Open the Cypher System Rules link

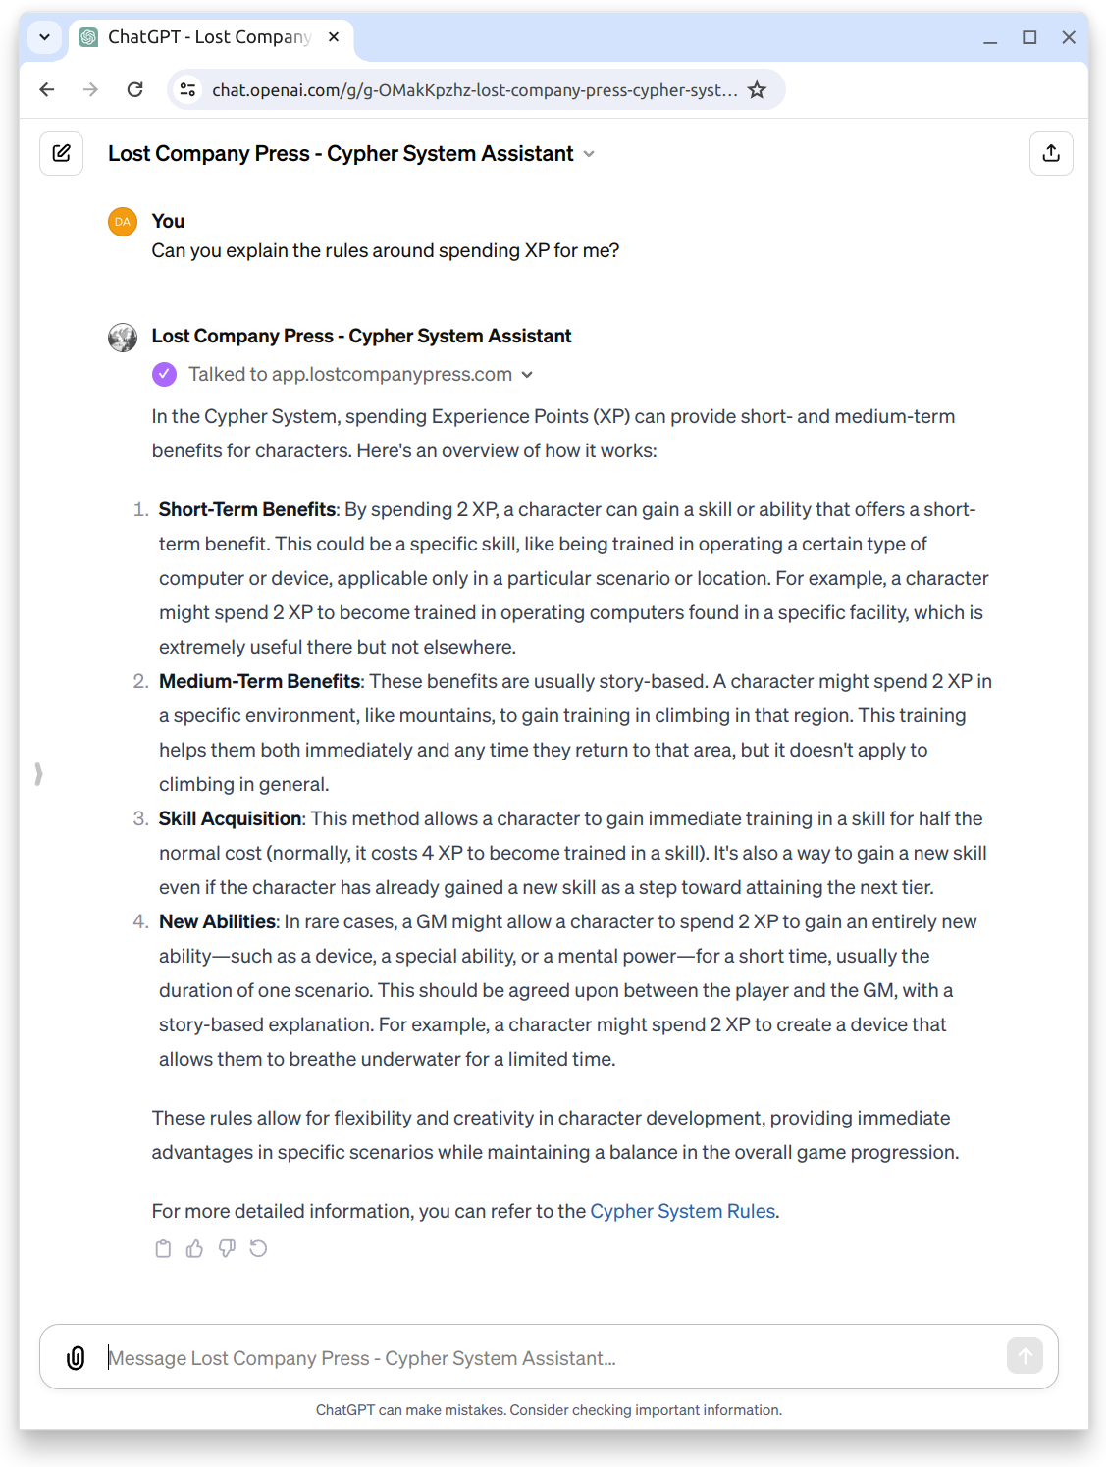[x=682, y=1211]
